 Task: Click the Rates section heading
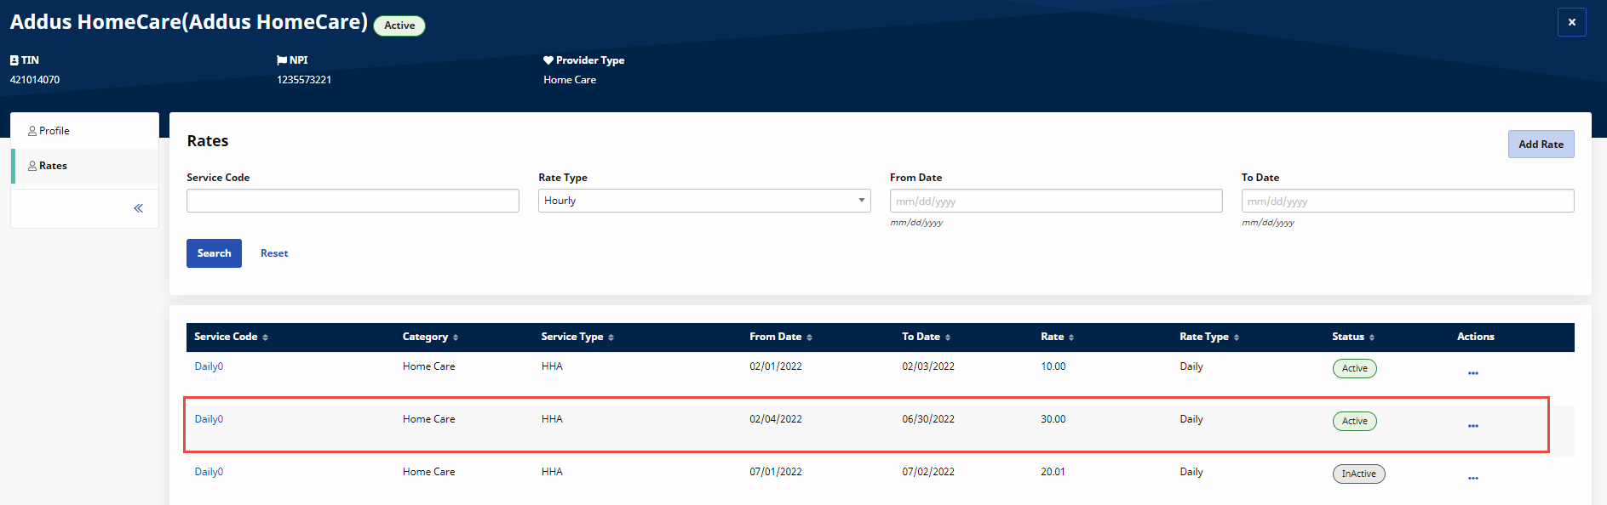pos(208,141)
